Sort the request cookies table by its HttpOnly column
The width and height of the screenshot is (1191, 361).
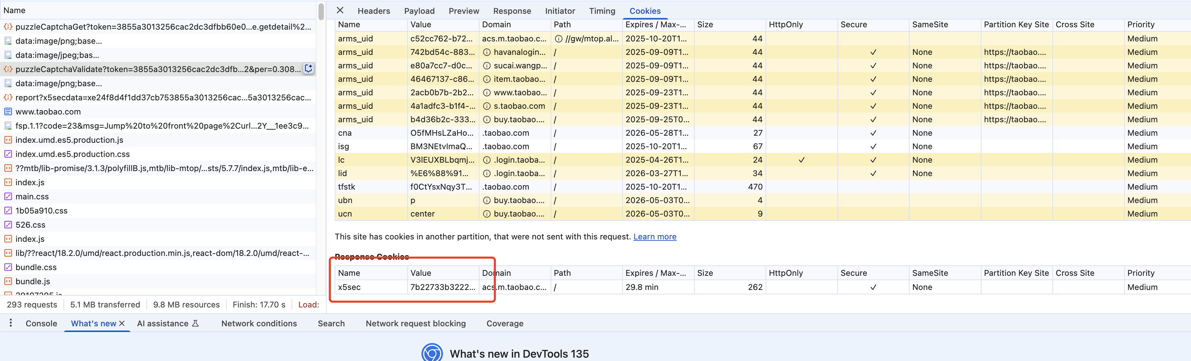click(x=801, y=25)
